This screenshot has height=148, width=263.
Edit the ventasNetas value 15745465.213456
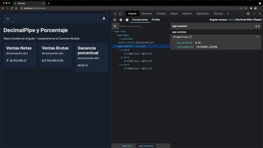point(207,47)
